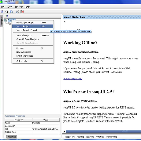141x141 pixels.
Task: Open the Tools menu
Action: [x=10, y=7]
